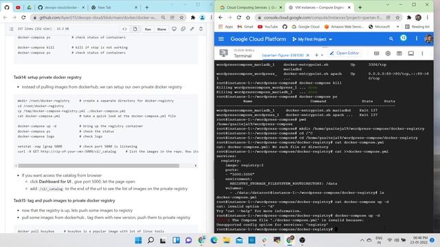The height and width of the screenshot is (247, 440).
Task: Open the Microsoft bookmark
Action: click(379, 27)
